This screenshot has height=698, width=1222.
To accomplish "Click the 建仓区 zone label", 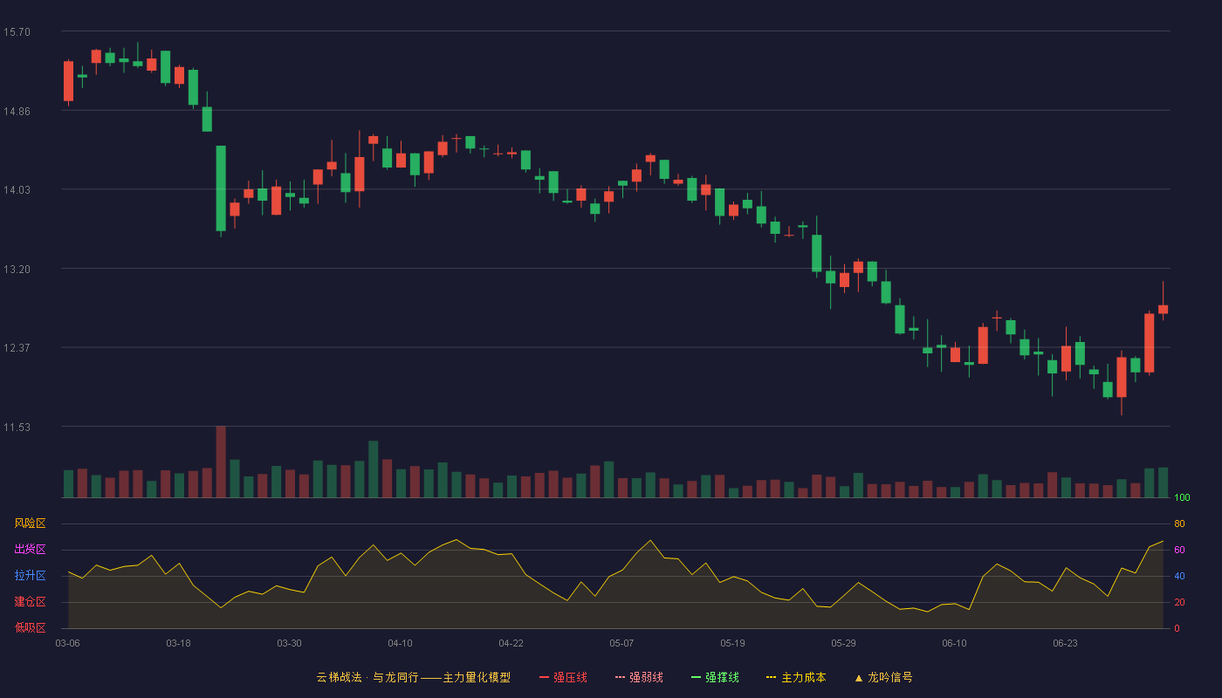I will (x=30, y=602).
